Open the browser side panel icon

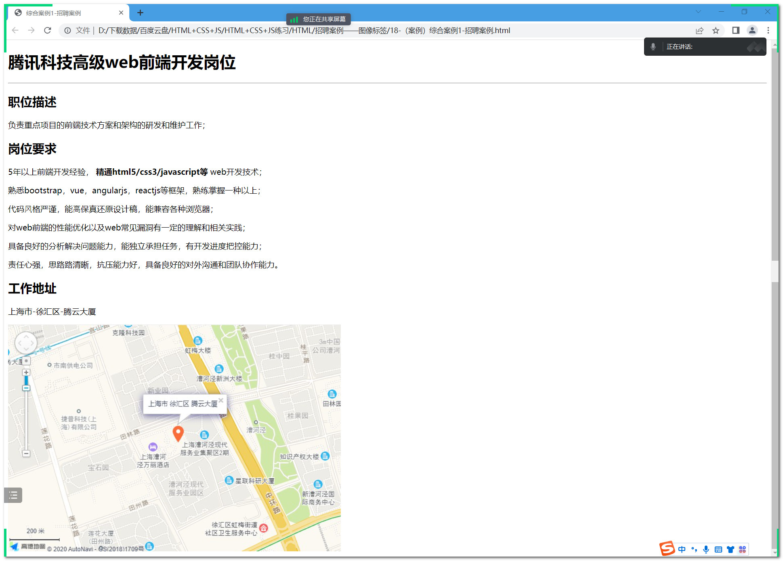[736, 30]
